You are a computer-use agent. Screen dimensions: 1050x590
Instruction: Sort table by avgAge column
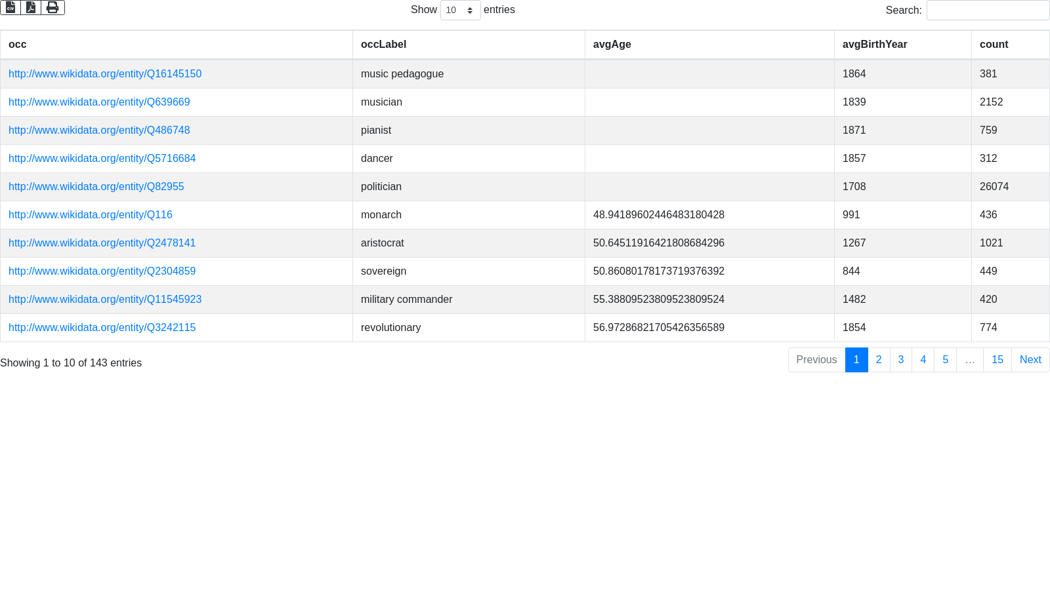click(612, 45)
